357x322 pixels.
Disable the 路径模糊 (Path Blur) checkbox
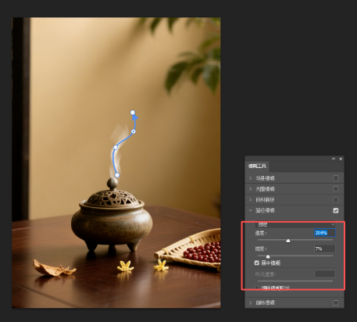pyautogui.click(x=336, y=210)
